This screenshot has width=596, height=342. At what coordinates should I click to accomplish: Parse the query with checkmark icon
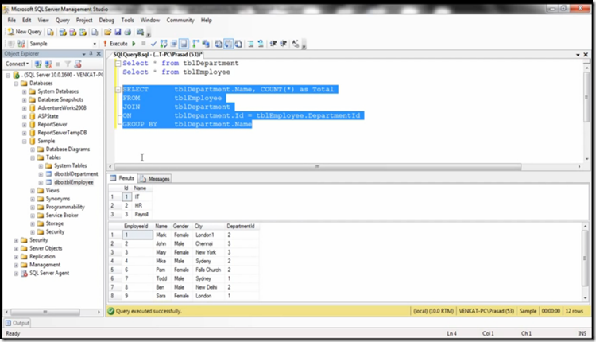click(153, 44)
